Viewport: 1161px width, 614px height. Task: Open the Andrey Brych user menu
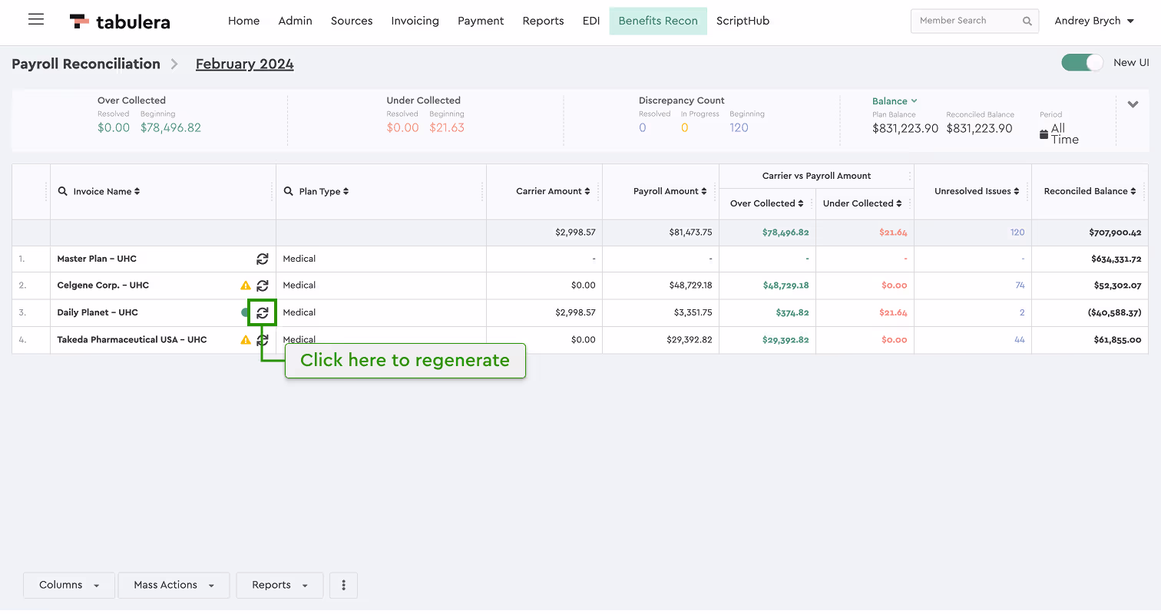(1094, 21)
